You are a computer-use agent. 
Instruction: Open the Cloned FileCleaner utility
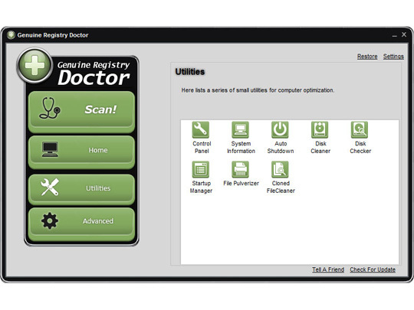(x=280, y=169)
